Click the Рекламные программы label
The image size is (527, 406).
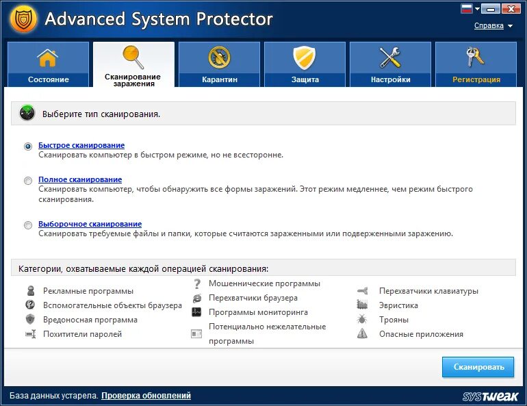[88, 291]
